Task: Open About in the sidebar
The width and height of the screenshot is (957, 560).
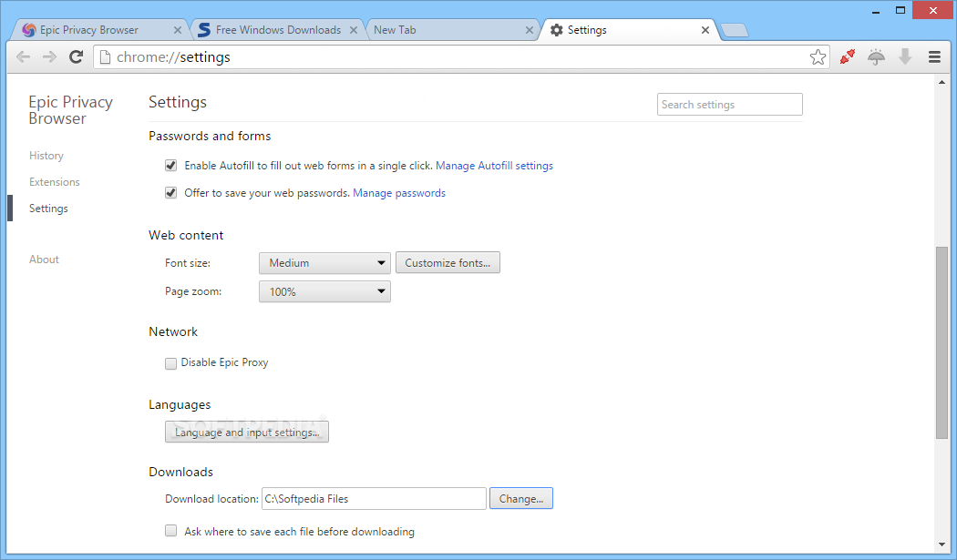Action: click(x=44, y=260)
